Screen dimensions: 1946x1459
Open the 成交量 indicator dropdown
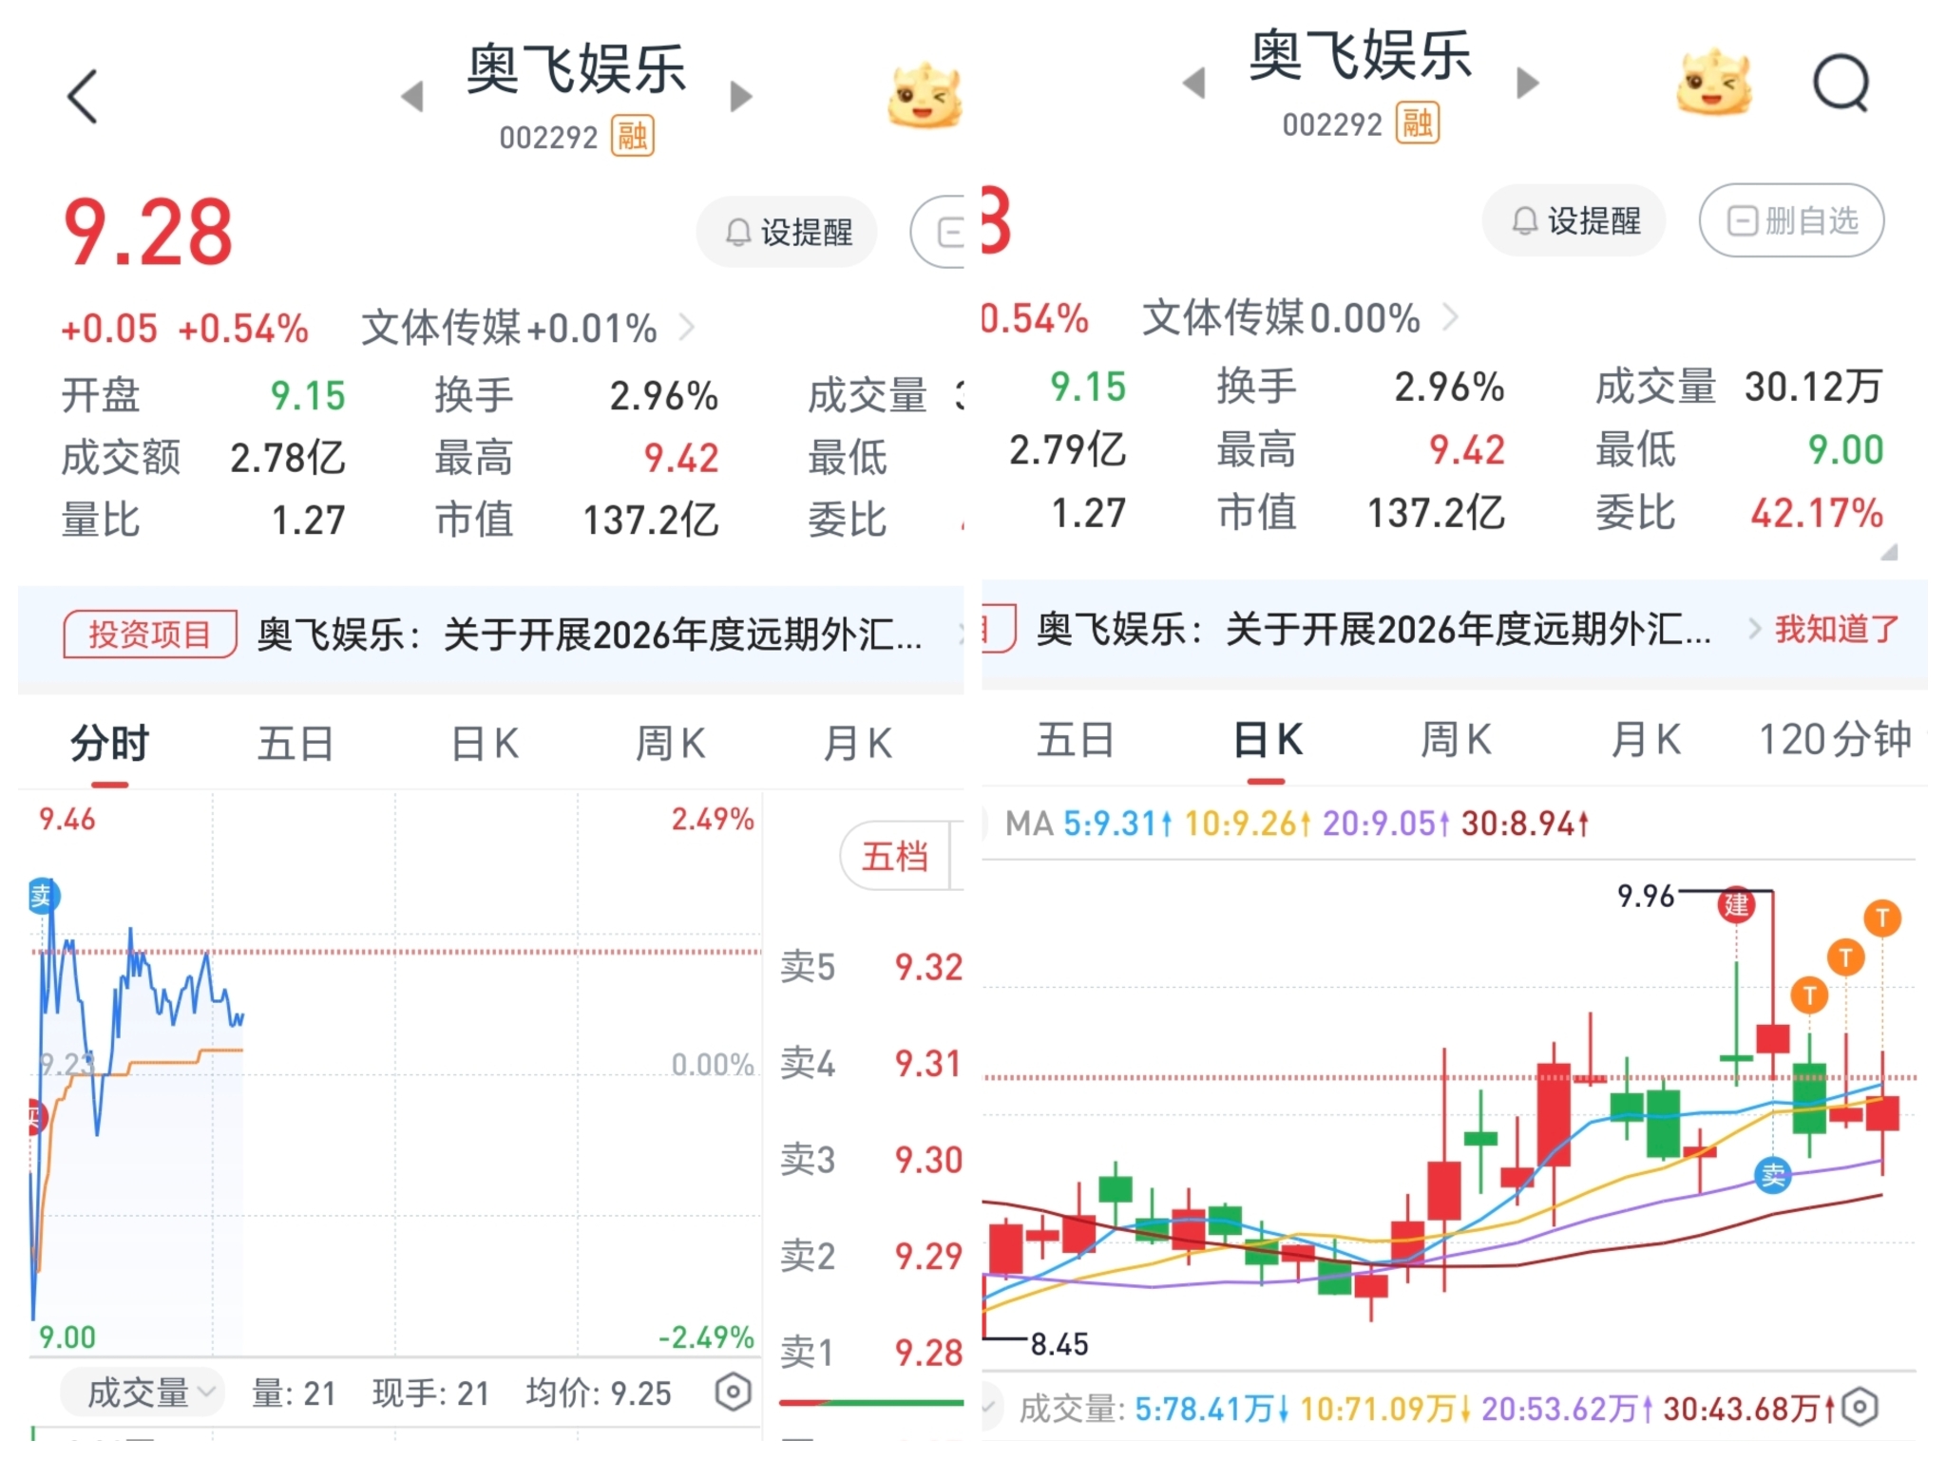pyautogui.click(x=143, y=1393)
